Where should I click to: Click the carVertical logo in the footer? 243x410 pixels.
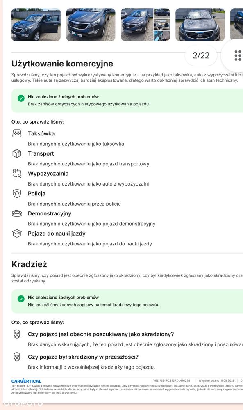coord(26,381)
